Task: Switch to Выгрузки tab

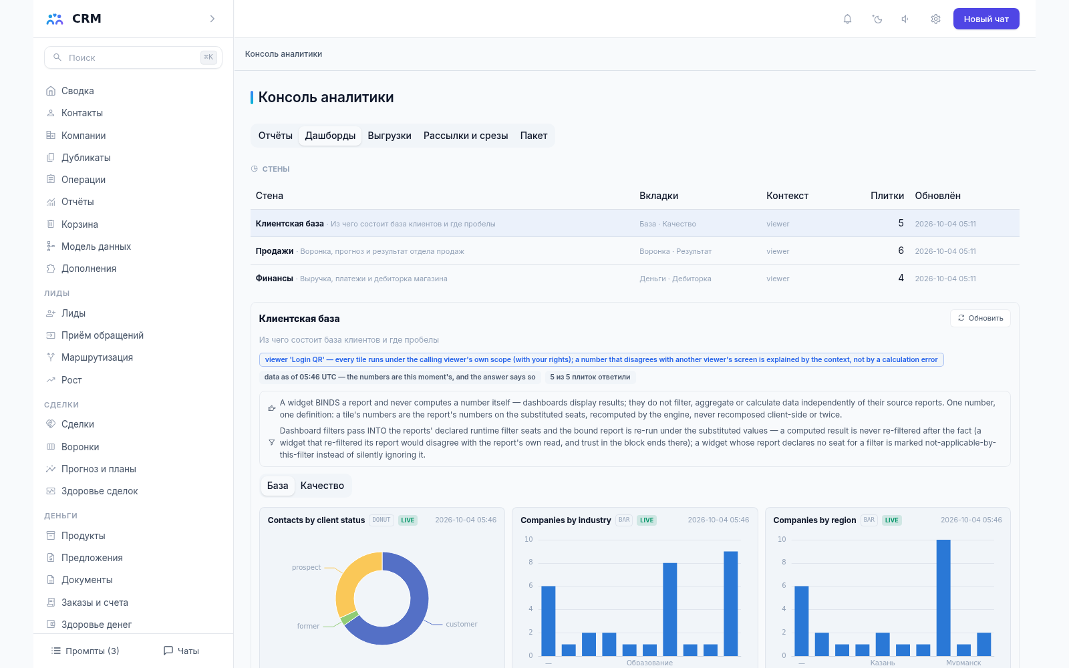Action: point(390,136)
